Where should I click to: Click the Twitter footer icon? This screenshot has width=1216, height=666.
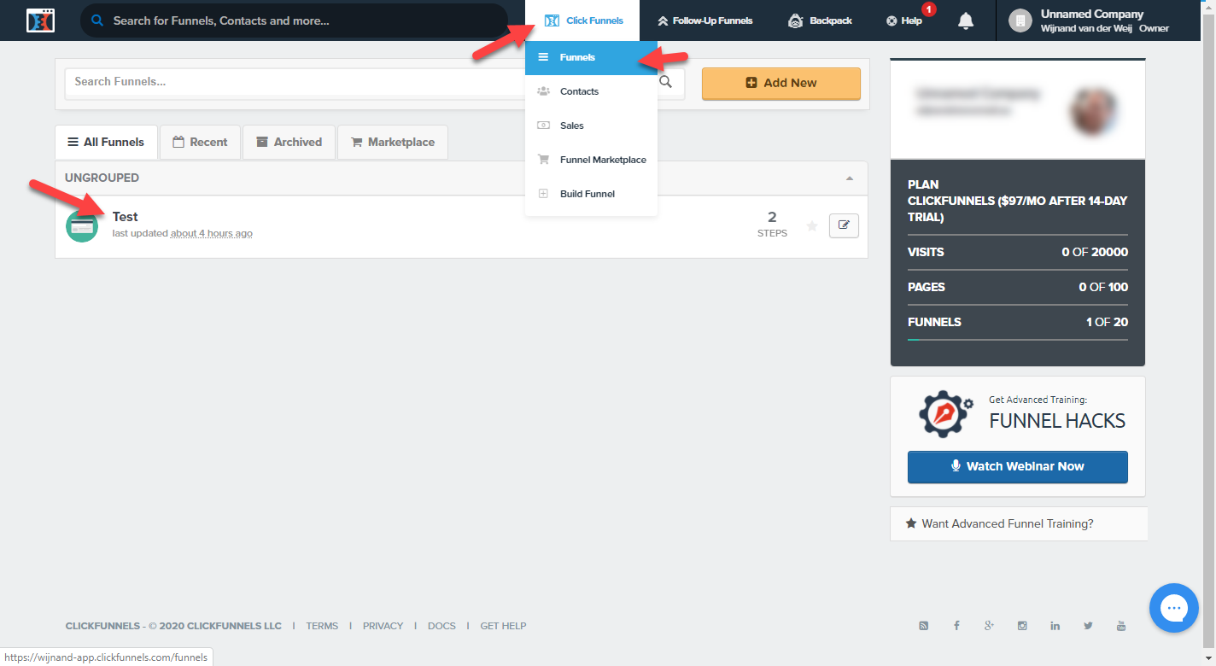pyautogui.click(x=1088, y=626)
